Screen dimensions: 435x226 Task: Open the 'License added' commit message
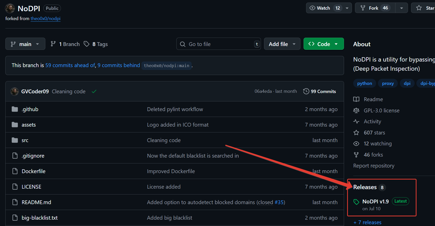(164, 187)
